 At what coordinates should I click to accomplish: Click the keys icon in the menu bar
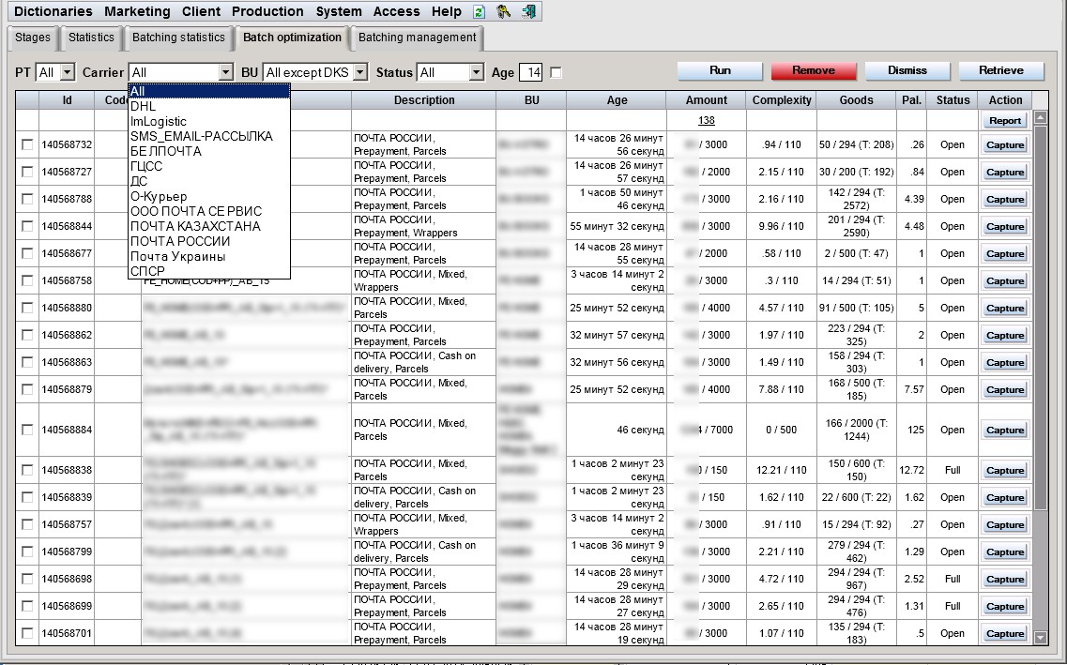click(x=504, y=11)
